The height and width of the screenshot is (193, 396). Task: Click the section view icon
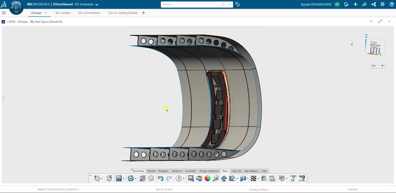click(243, 178)
